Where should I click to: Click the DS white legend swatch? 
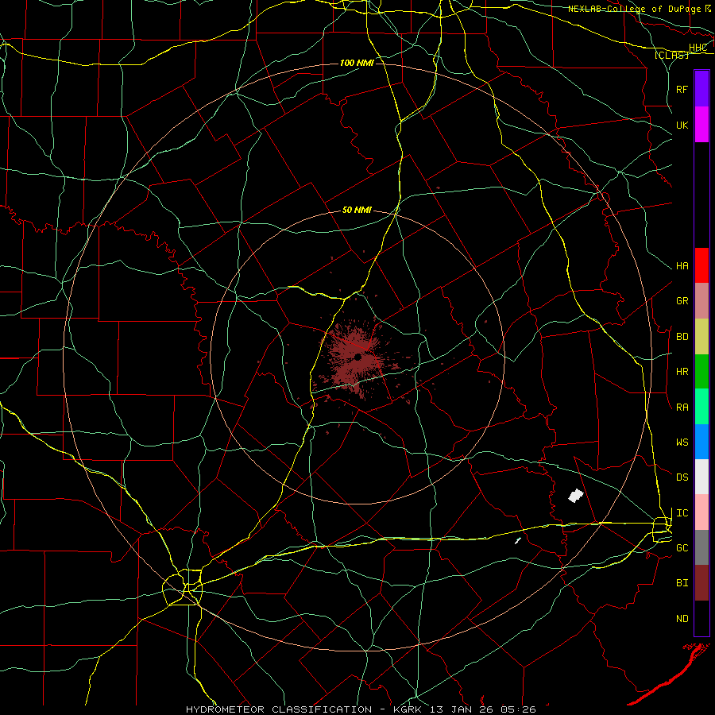point(701,477)
